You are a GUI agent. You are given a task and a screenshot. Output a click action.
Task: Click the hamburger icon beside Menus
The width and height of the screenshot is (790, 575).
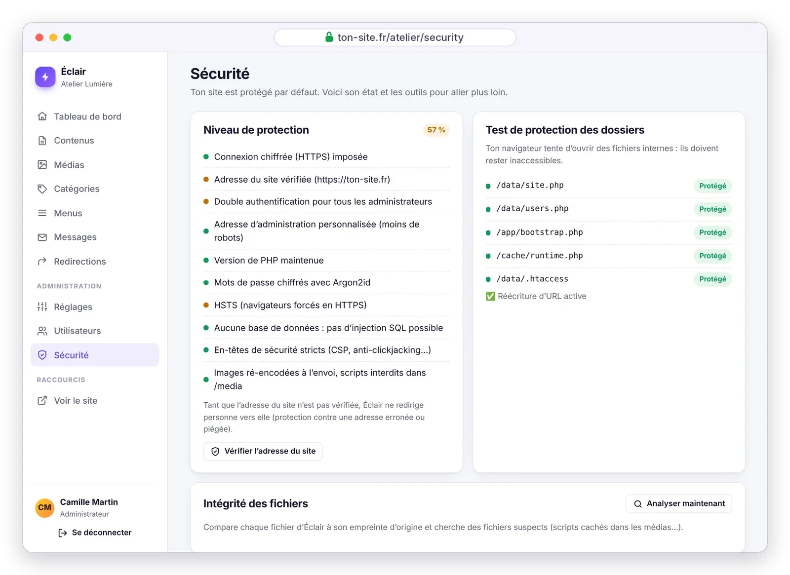(42, 213)
